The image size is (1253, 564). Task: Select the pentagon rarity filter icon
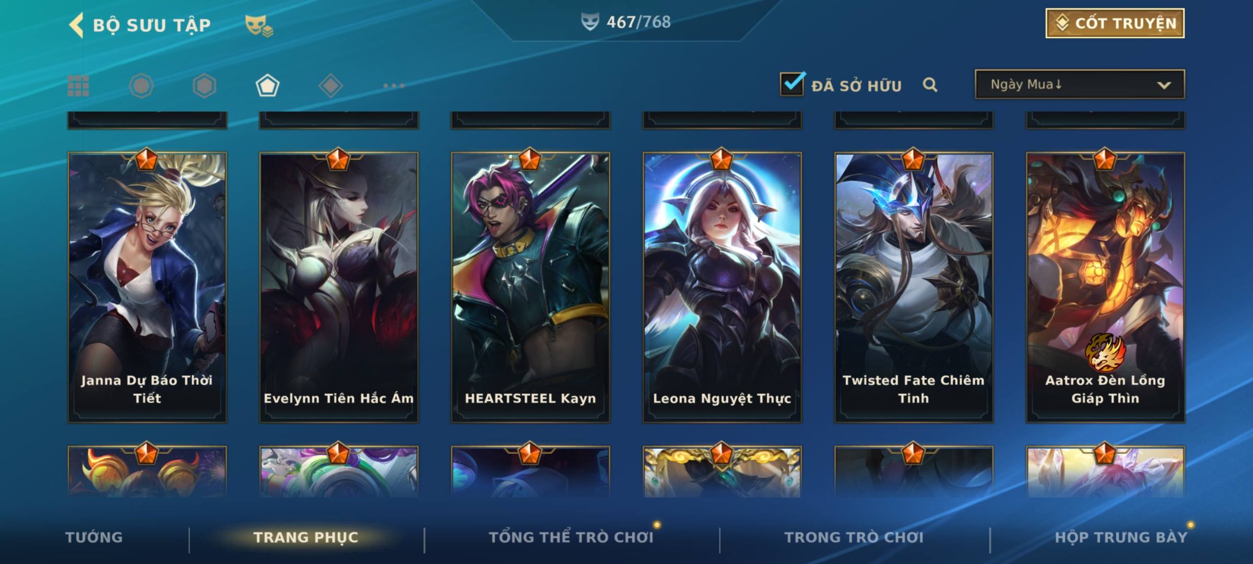(x=267, y=86)
